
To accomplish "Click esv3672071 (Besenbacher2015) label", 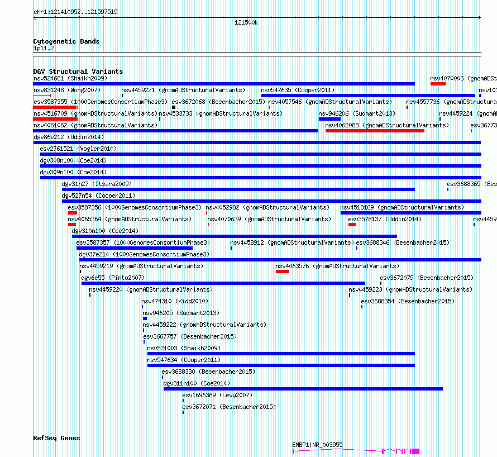I will pos(229,407).
